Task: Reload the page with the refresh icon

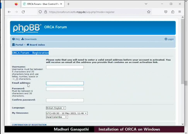Action: [x=23, y=12]
